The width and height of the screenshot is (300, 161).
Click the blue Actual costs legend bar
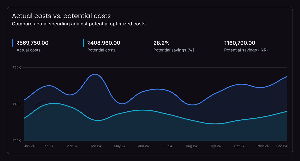13,43
